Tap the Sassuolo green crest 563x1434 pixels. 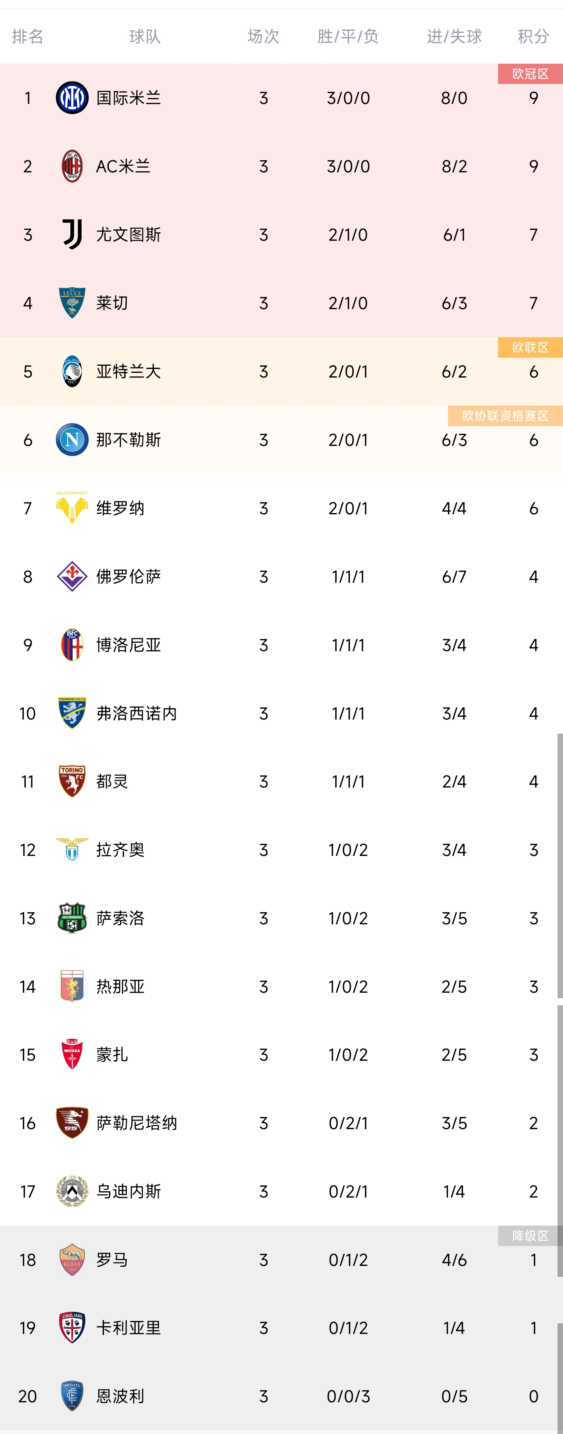pyautogui.click(x=72, y=918)
